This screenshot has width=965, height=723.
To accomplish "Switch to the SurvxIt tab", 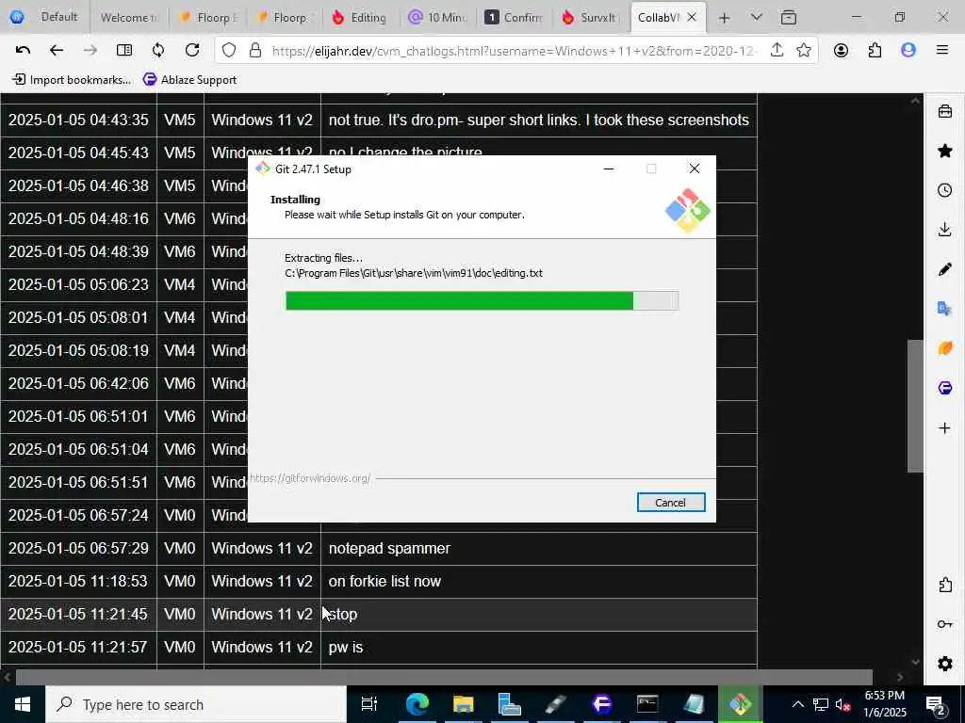I will click(590, 17).
